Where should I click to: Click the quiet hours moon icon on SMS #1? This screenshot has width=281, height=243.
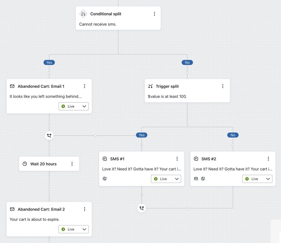click(105, 178)
